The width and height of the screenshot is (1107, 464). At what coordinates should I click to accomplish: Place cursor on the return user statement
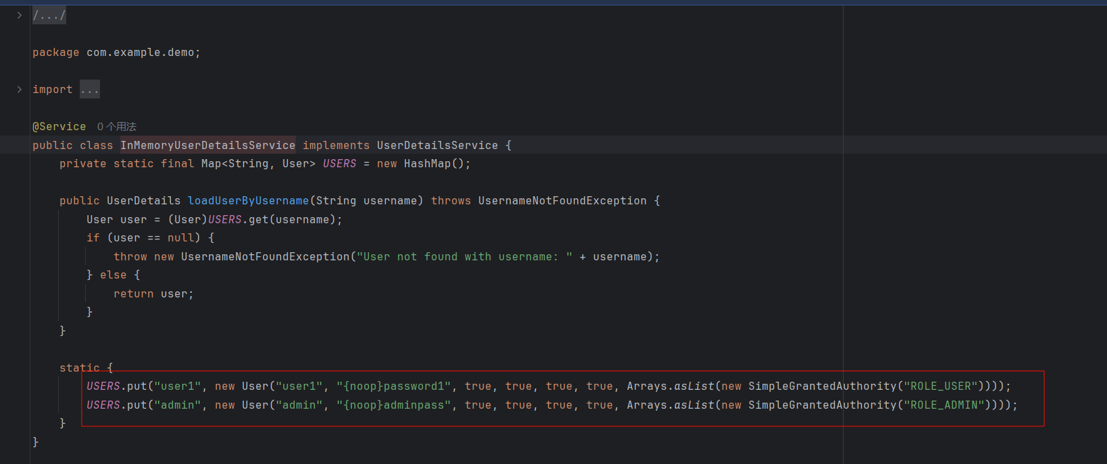click(153, 294)
